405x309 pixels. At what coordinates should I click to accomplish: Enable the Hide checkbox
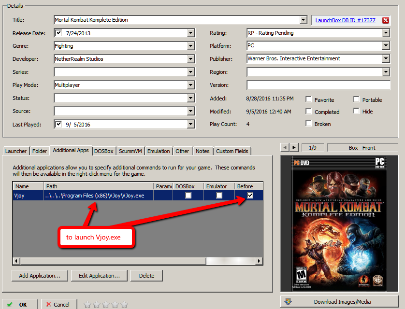(357, 111)
